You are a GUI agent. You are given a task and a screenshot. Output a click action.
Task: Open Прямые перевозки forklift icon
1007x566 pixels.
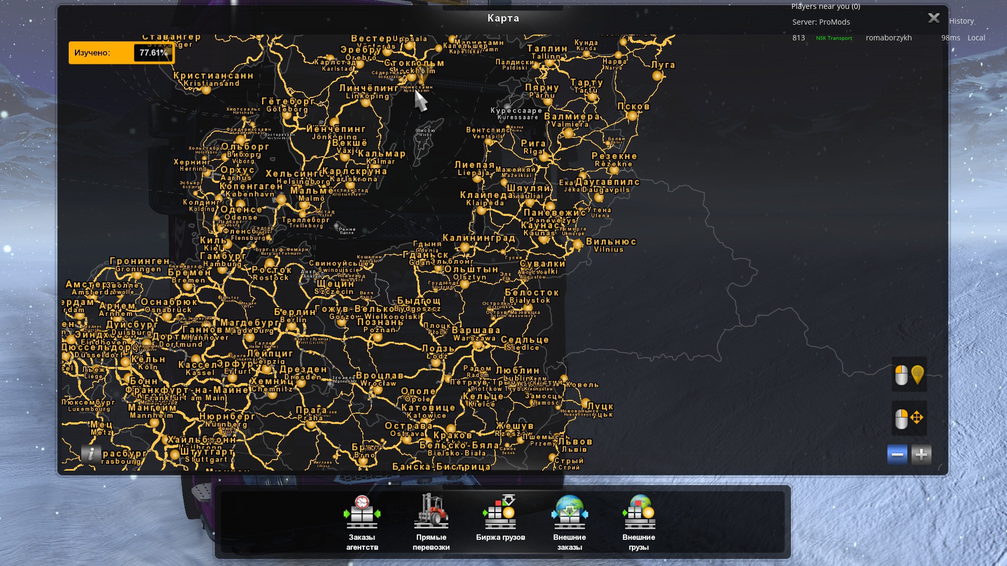pos(431,511)
